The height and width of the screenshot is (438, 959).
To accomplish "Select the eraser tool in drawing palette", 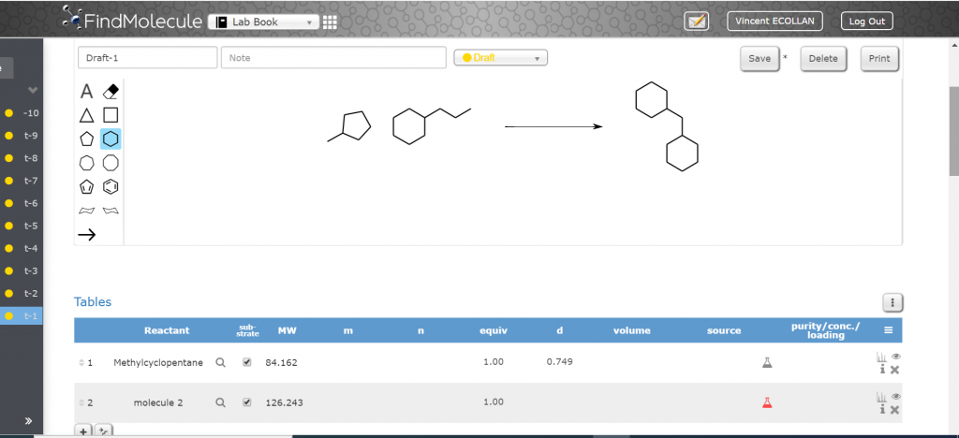I will pyautogui.click(x=111, y=91).
